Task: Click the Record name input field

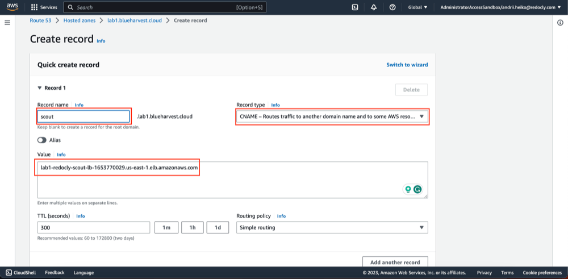Action: 83,116
